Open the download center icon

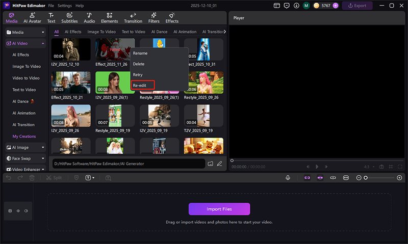point(296,6)
